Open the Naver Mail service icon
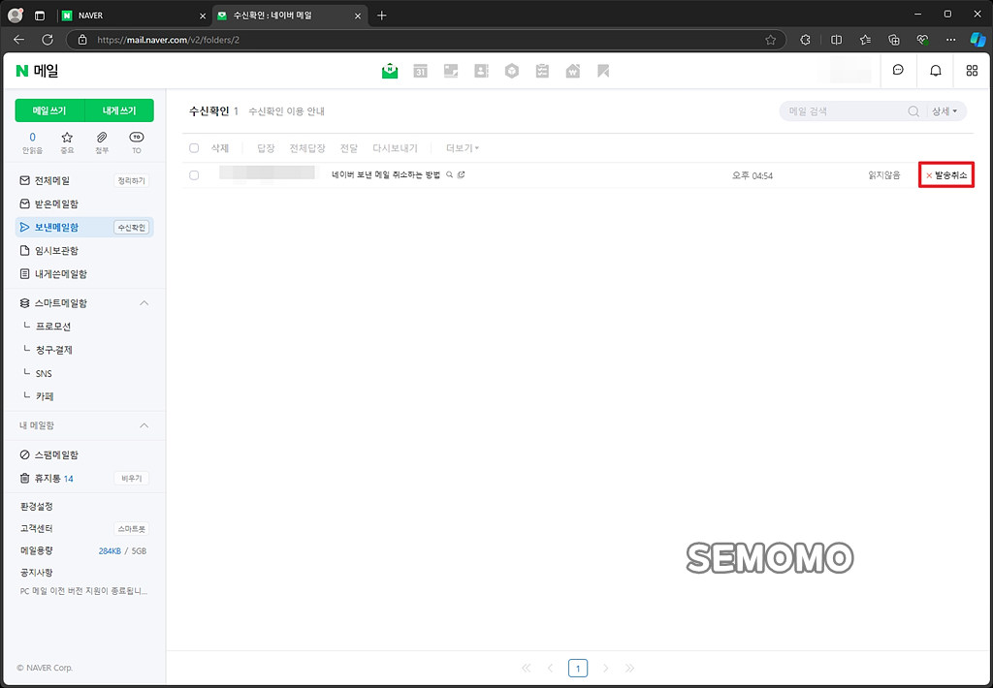Screen dimensions: 993x688 [x=390, y=71]
